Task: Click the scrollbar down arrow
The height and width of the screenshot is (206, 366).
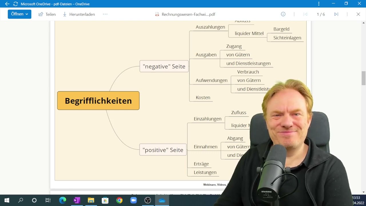Action: [363, 192]
